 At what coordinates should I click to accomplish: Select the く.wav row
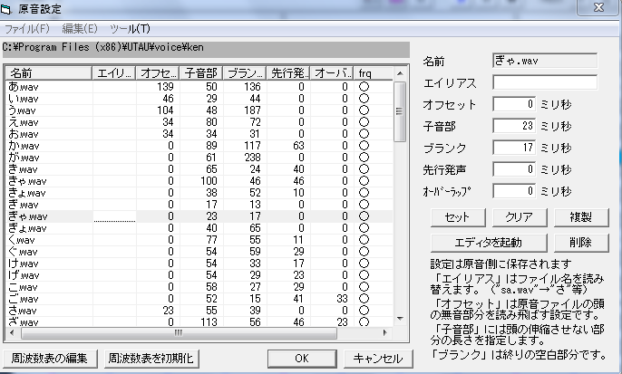pyautogui.click(x=199, y=240)
